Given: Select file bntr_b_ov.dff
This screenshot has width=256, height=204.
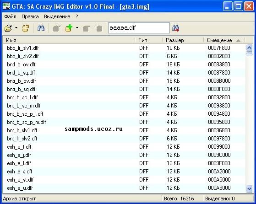Looking at the screenshot, I should tap(21, 81).
